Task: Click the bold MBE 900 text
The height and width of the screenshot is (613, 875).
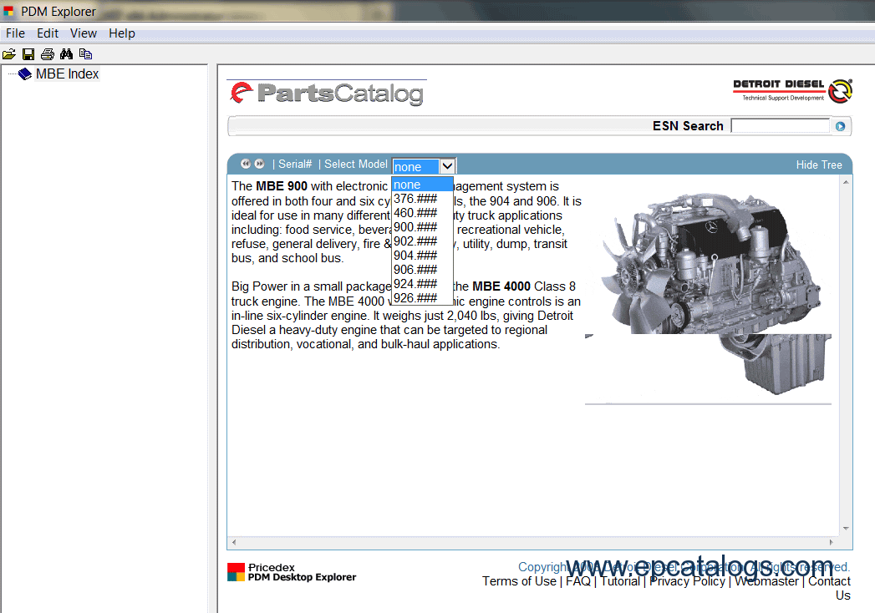Action: click(x=282, y=186)
